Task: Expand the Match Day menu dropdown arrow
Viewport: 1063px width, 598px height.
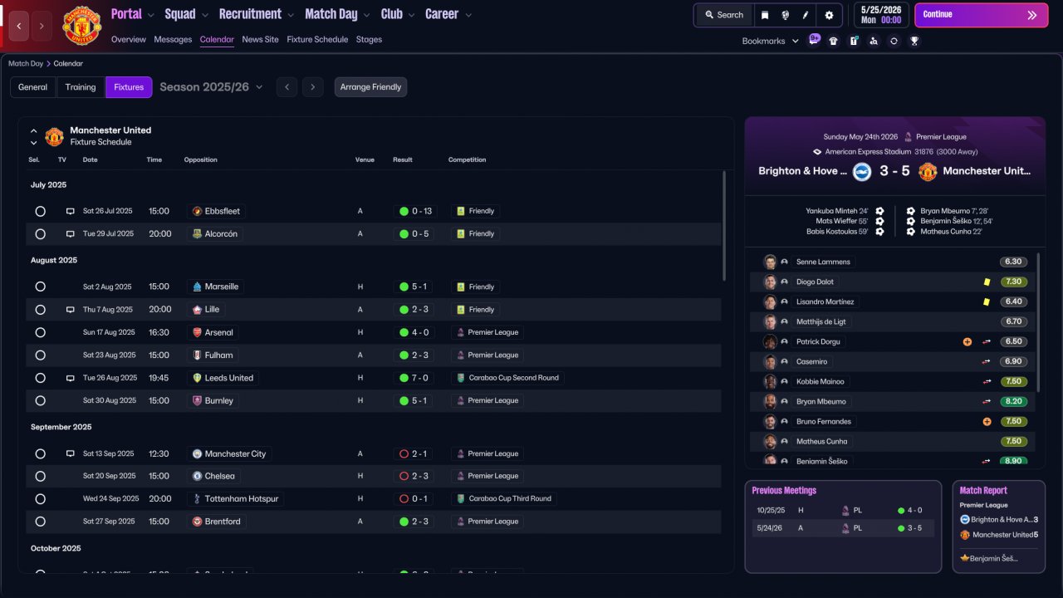Action: pos(366,15)
